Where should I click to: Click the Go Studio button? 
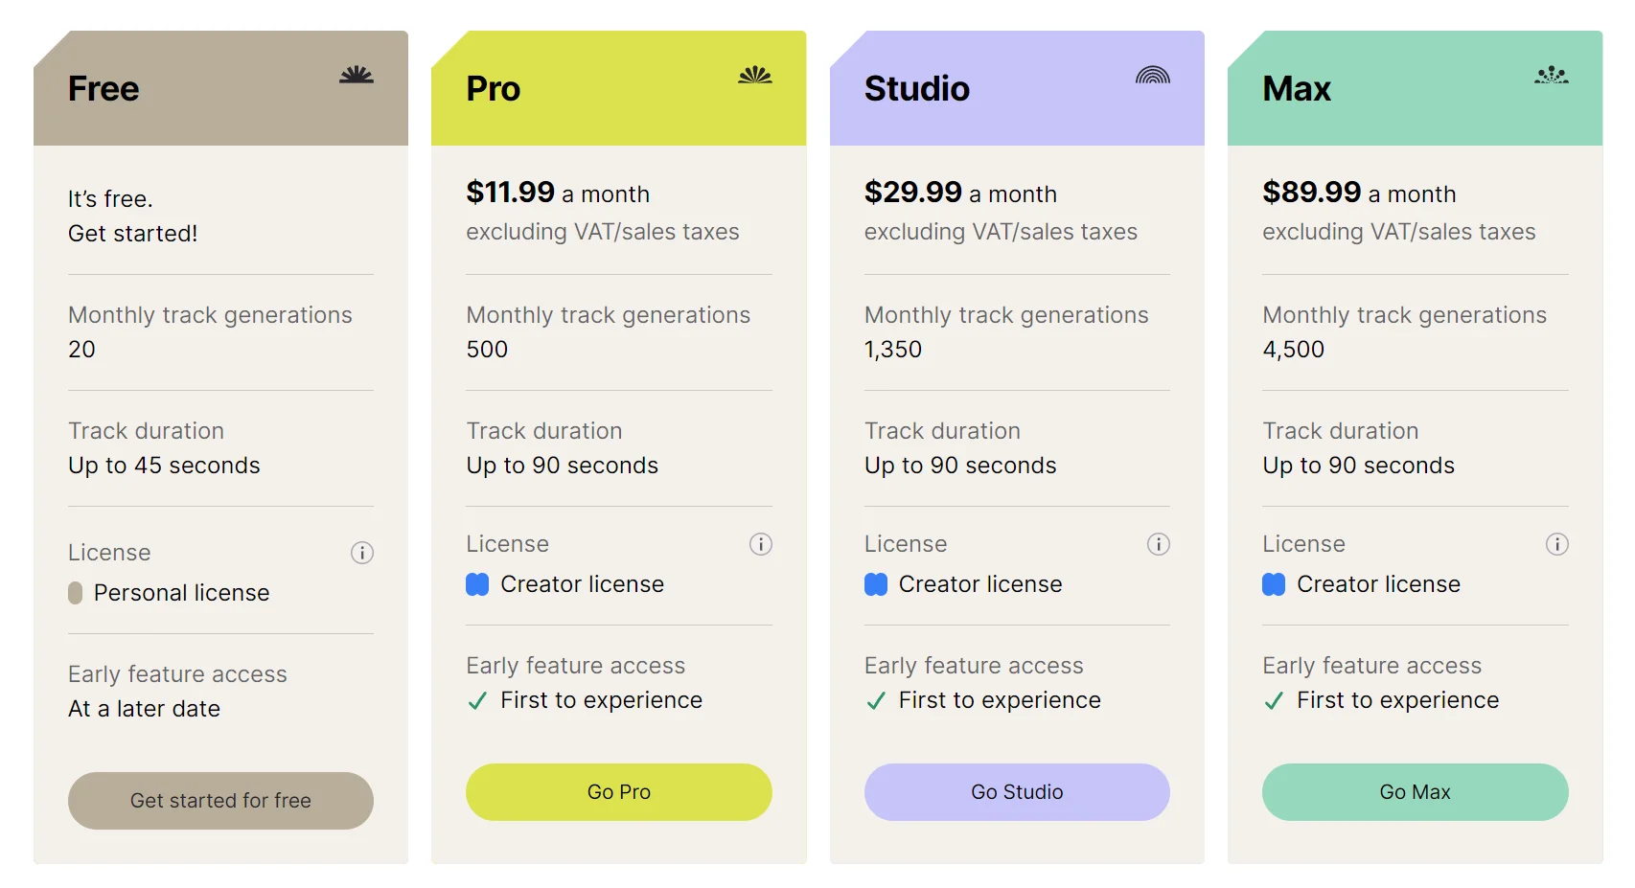1017,792
